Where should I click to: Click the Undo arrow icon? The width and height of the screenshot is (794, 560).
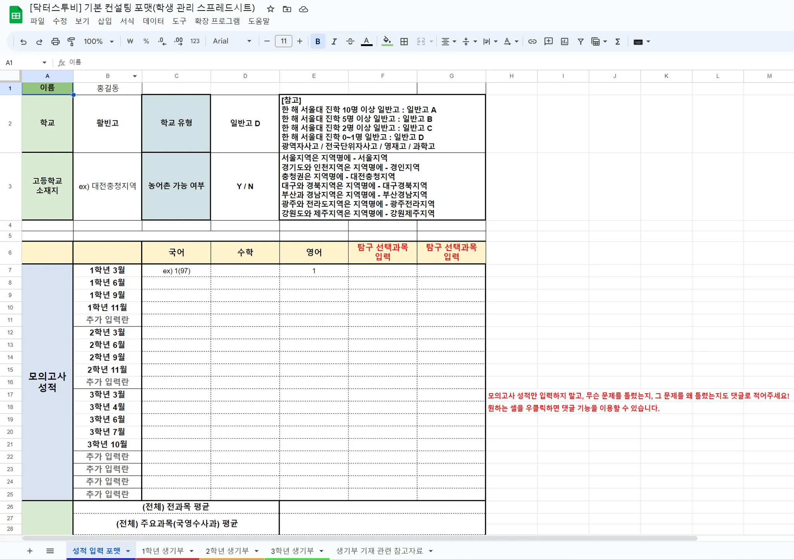pos(23,41)
